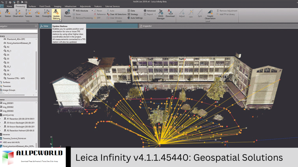
Task: Click the Navigator search input field
Action: pyautogui.click(x=19, y=31)
